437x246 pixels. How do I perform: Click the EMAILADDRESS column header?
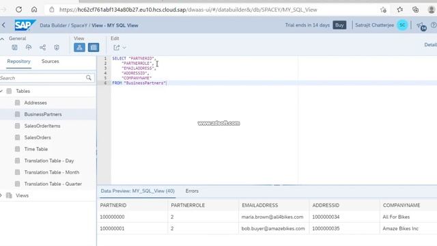coord(259,205)
